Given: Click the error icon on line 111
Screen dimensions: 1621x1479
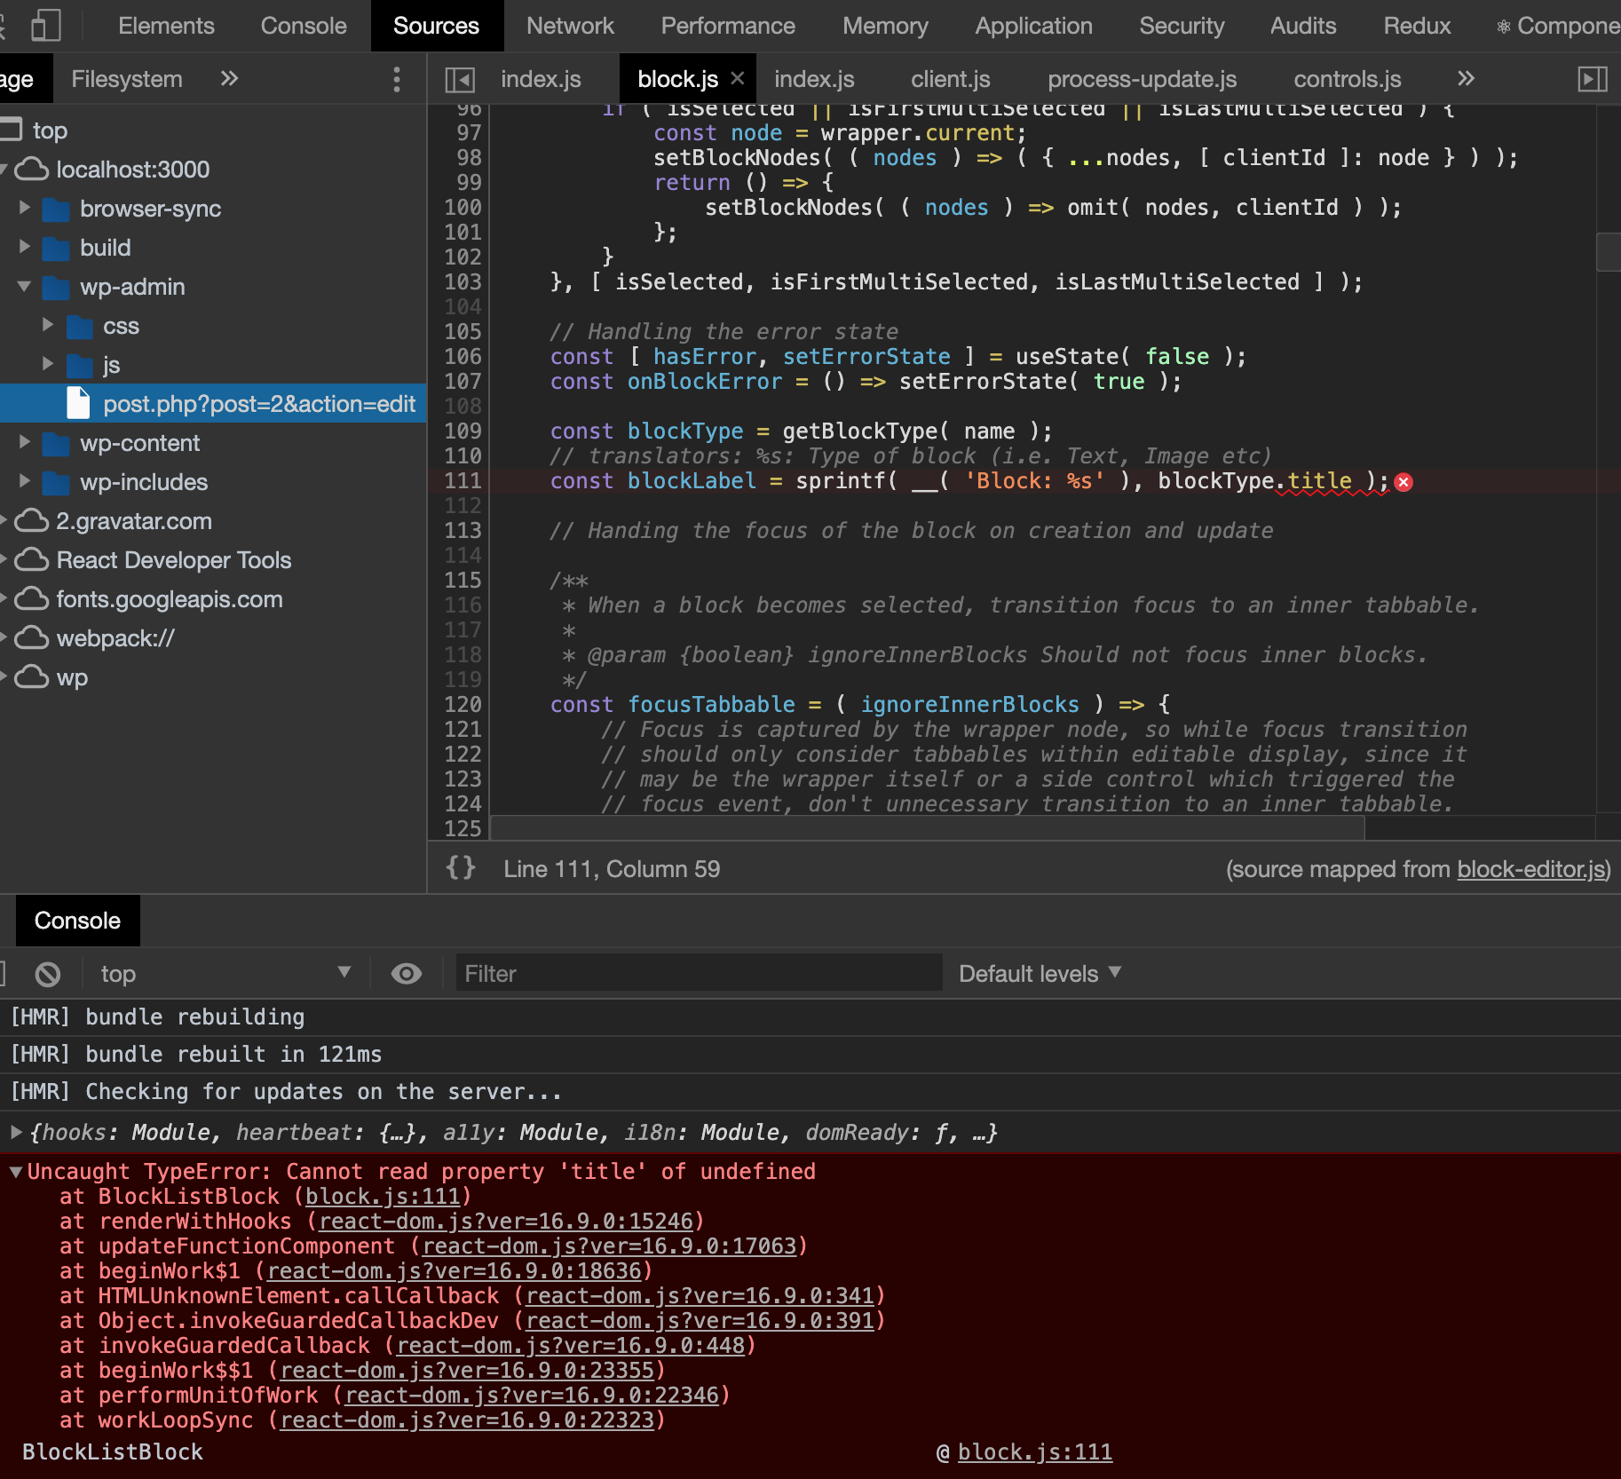Looking at the screenshot, I should [x=1404, y=482].
